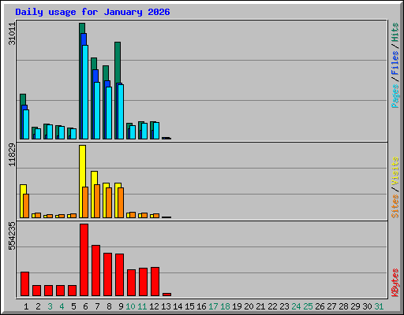Click day label 29 on the x-axis
404x315 pixels.
pos(355,306)
